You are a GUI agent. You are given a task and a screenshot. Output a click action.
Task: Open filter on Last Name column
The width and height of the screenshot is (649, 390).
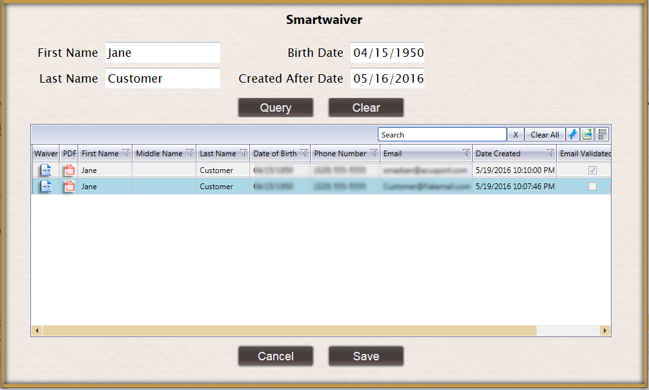[x=243, y=153]
